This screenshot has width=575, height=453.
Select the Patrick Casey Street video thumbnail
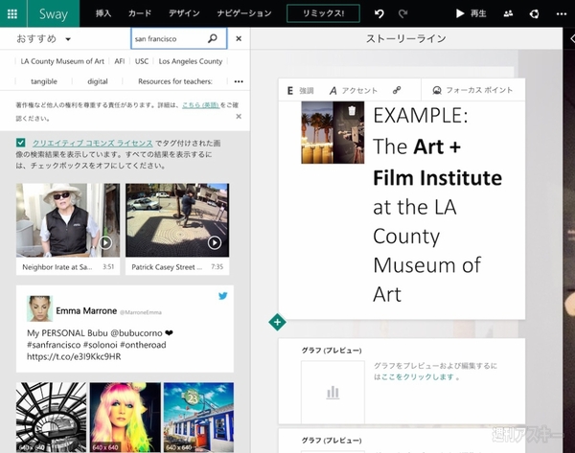[177, 220]
